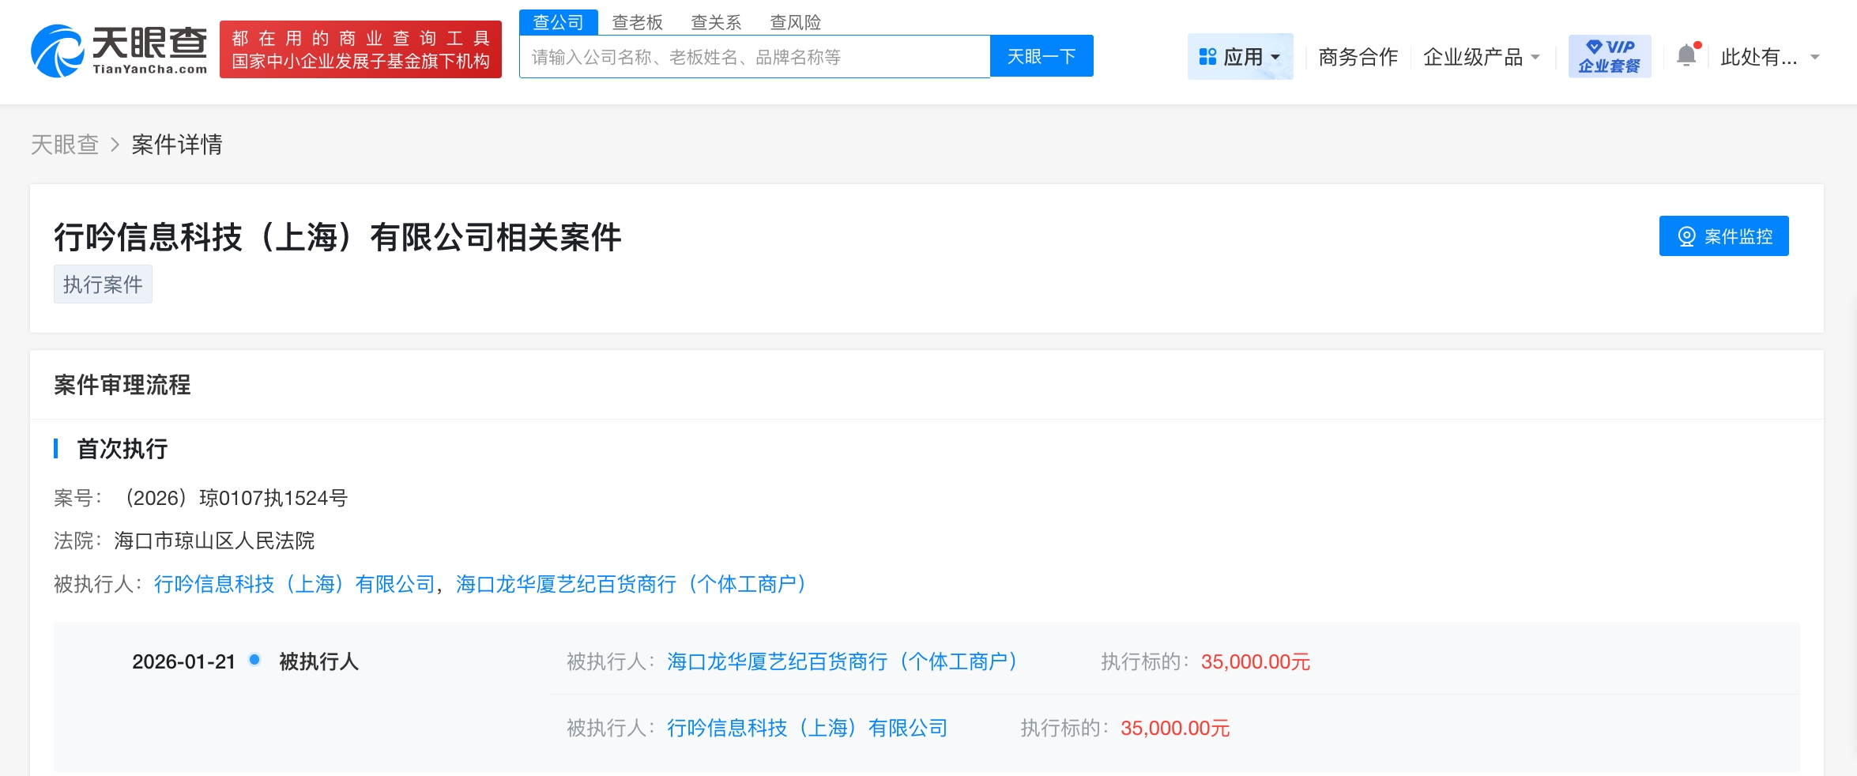Select the 查关系 search tab
The image size is (1857, 776).
point(716,22)
